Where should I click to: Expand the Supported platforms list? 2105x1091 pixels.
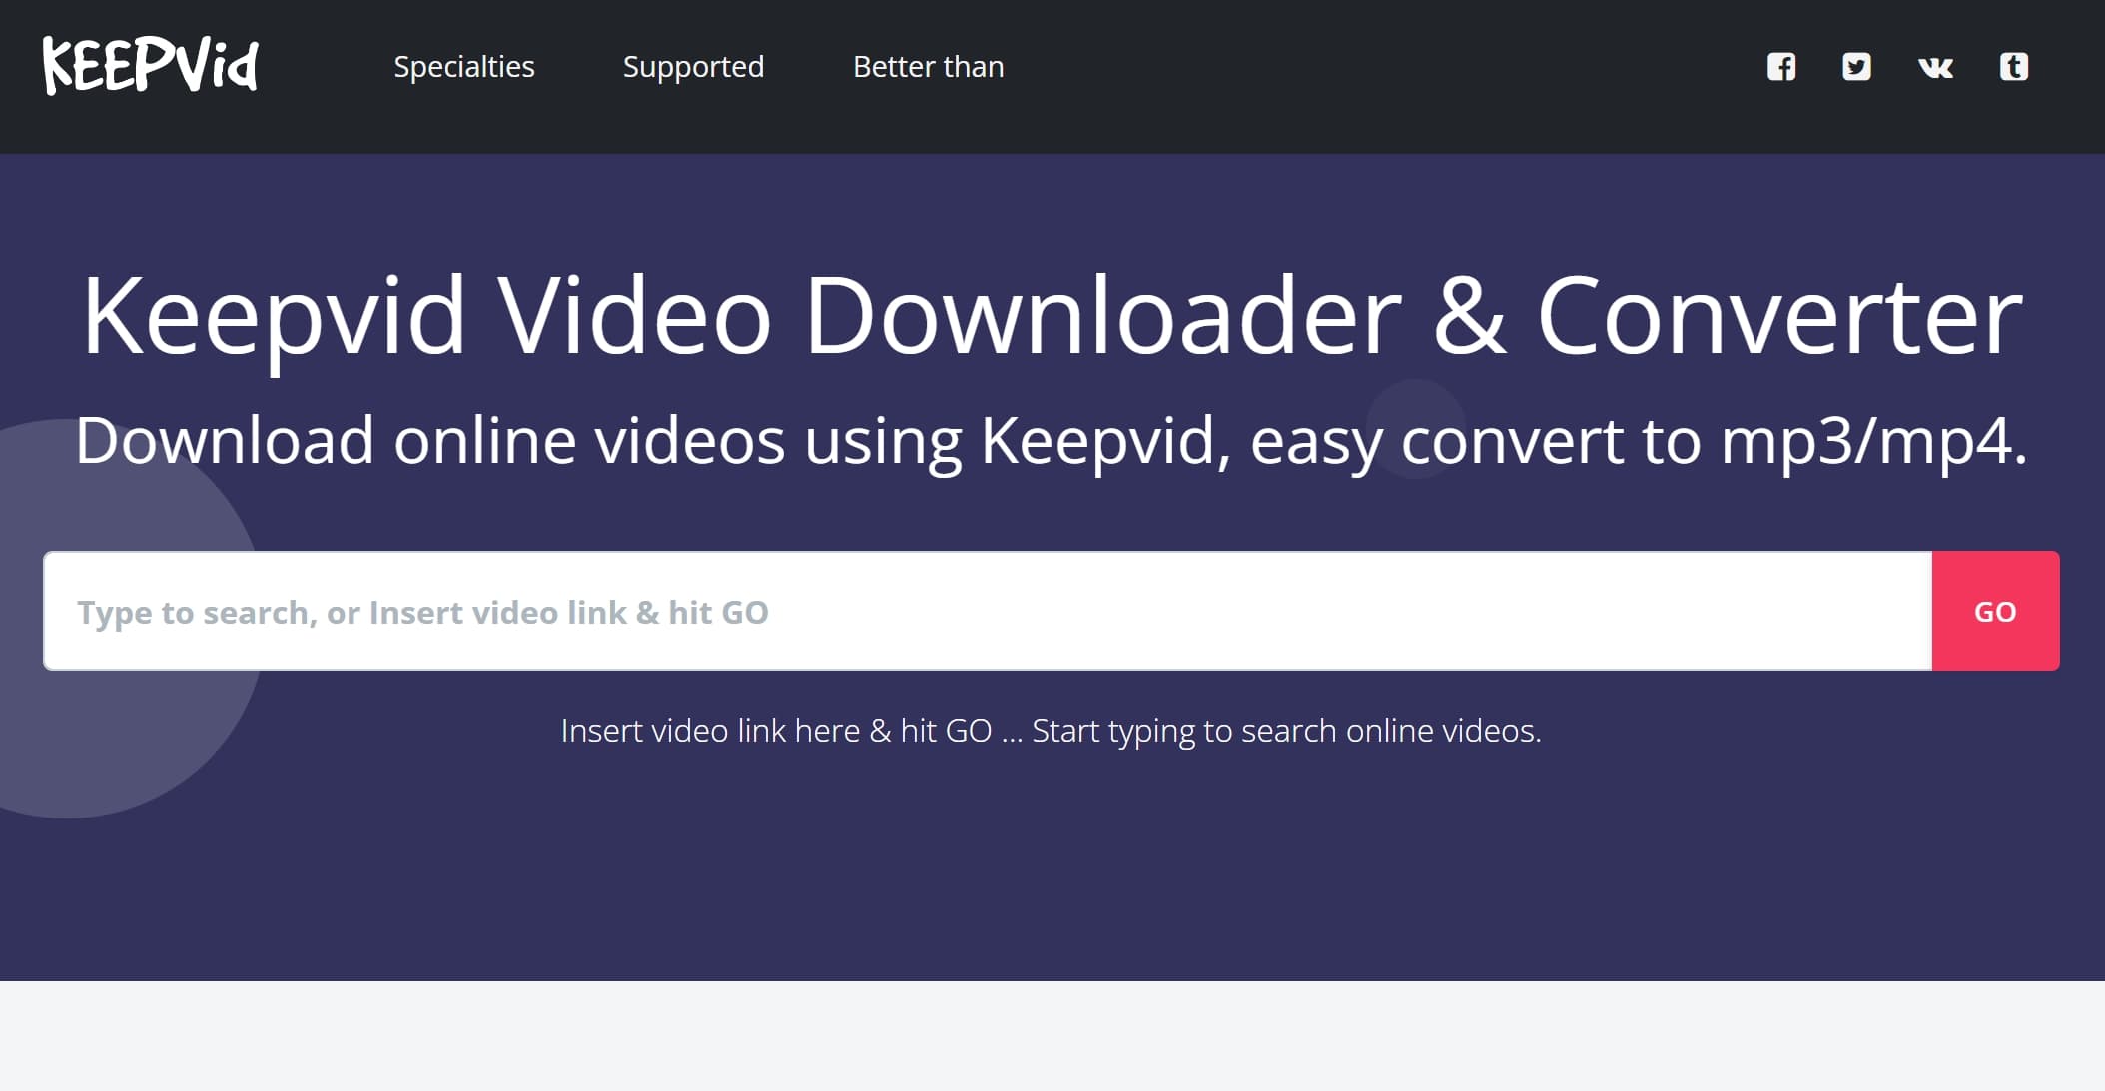(693, 64)
